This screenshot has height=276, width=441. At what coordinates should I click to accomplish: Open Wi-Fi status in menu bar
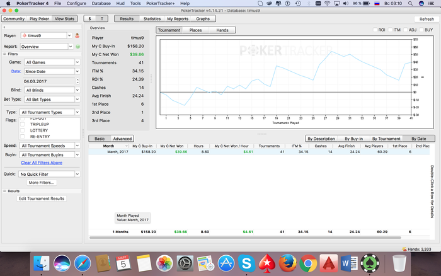[327, 3]
